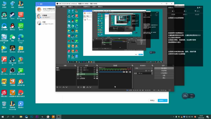This screenshot has width=211, height=119.
Task: Click the exit button in Controls
Action: pos(164,78)
